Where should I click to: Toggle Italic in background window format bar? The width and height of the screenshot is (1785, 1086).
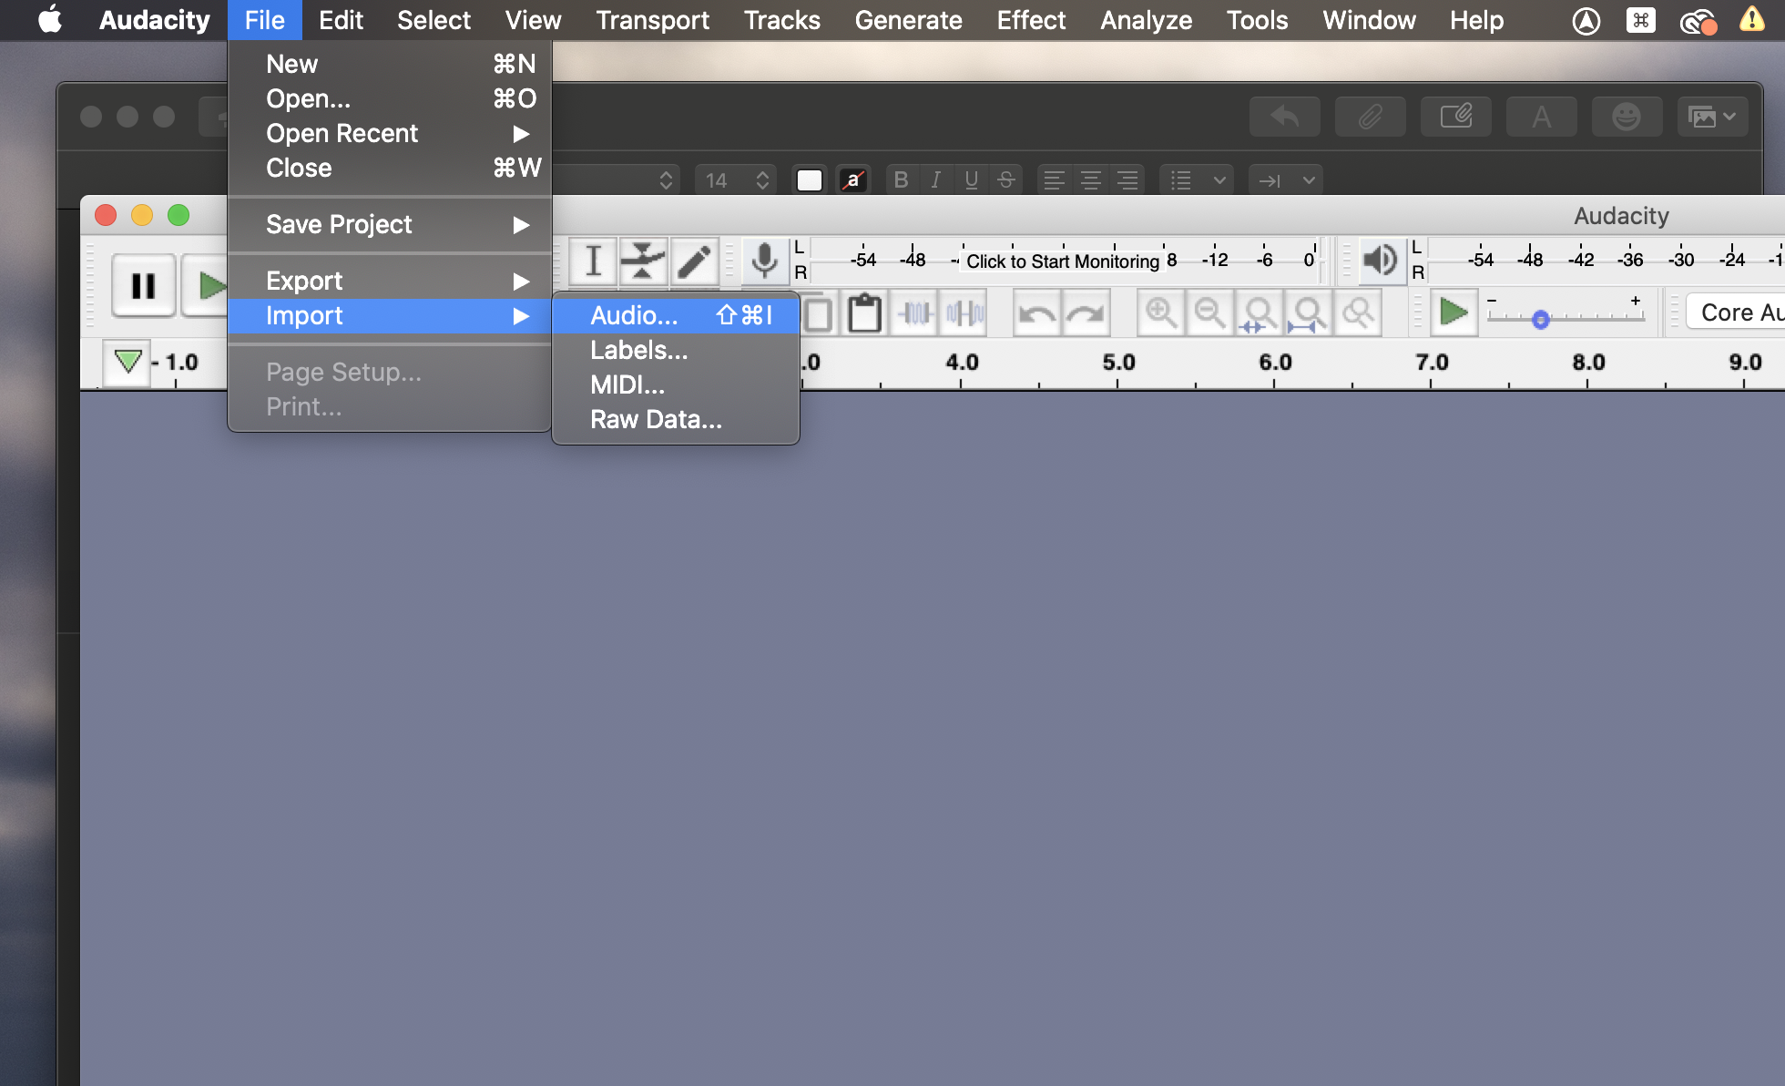click(x=935, y=179)
